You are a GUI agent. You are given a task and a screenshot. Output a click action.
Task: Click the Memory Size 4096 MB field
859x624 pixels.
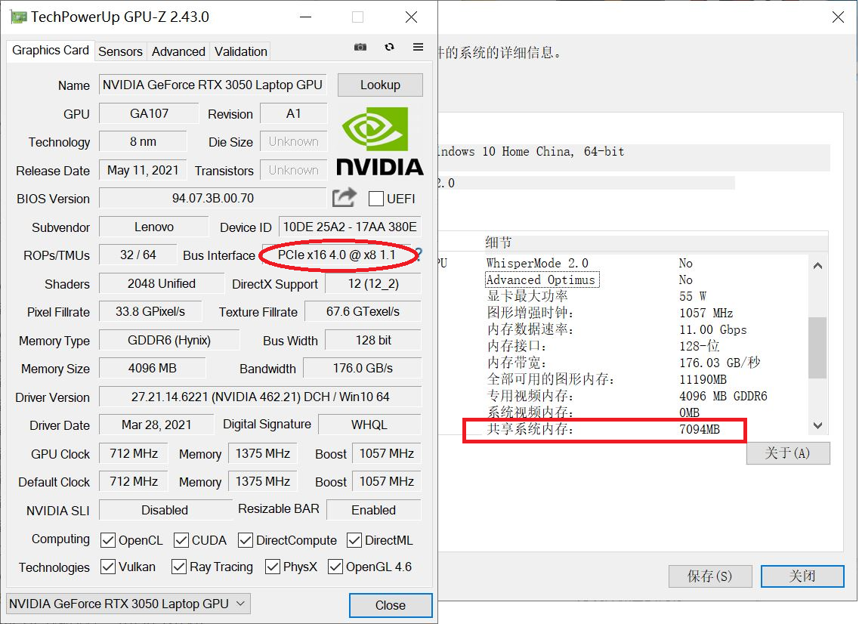pos(153,368)
